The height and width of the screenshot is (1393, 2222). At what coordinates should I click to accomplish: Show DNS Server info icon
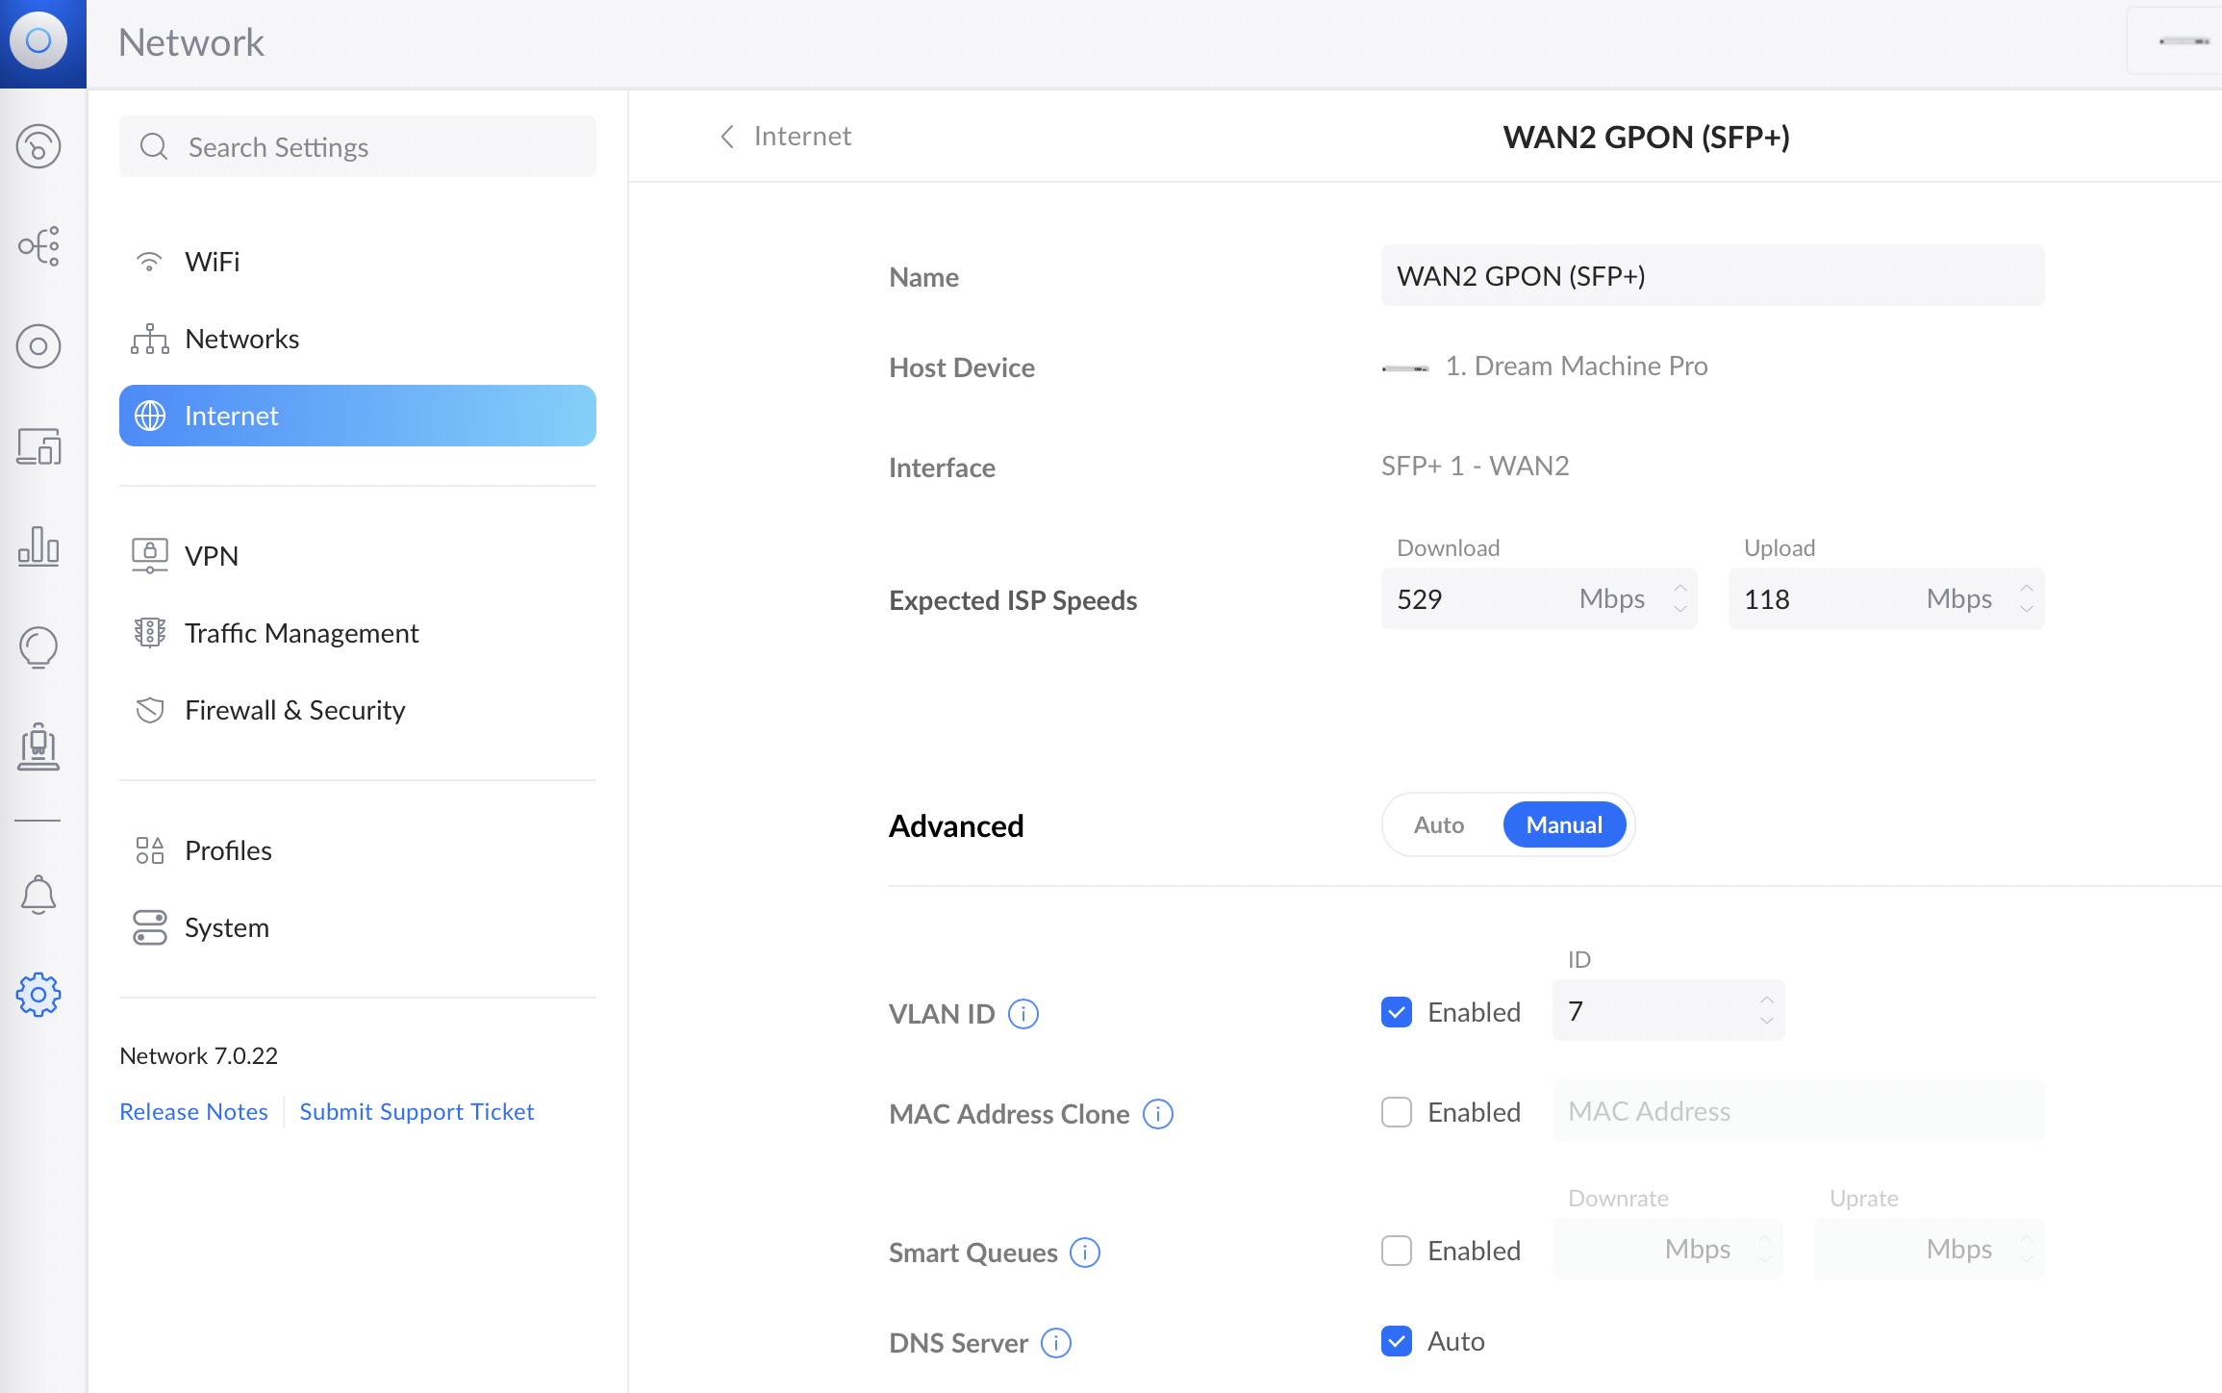(1056, 1343)
